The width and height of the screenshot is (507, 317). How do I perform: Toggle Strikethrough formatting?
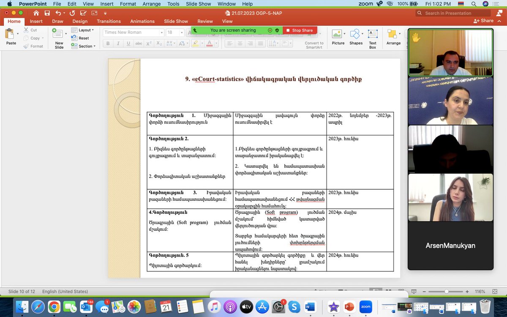[138, 43]
